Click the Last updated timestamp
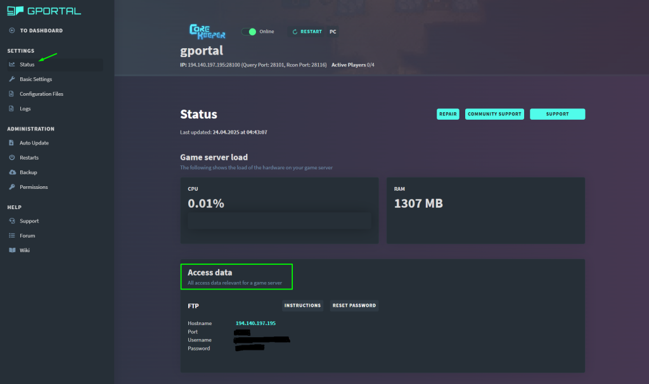The image size is (649, 384). pyautogui.click(x=224, y=132)
